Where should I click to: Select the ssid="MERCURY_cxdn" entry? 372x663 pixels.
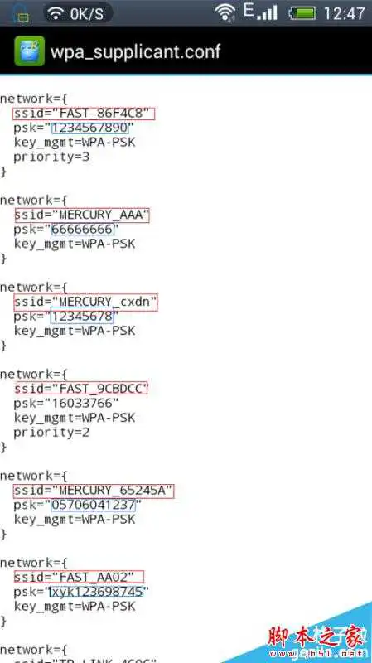point(86,302)
